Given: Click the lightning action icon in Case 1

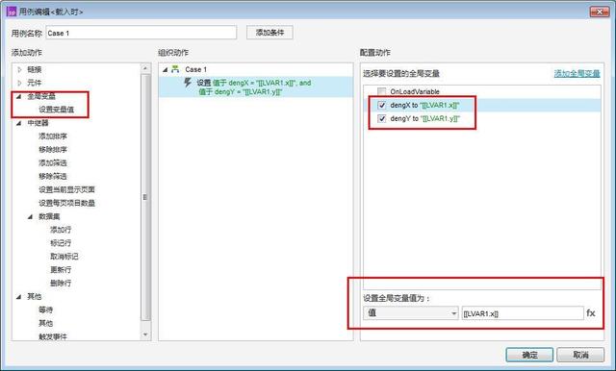Looking at the screenshot, I should (188, 83).
